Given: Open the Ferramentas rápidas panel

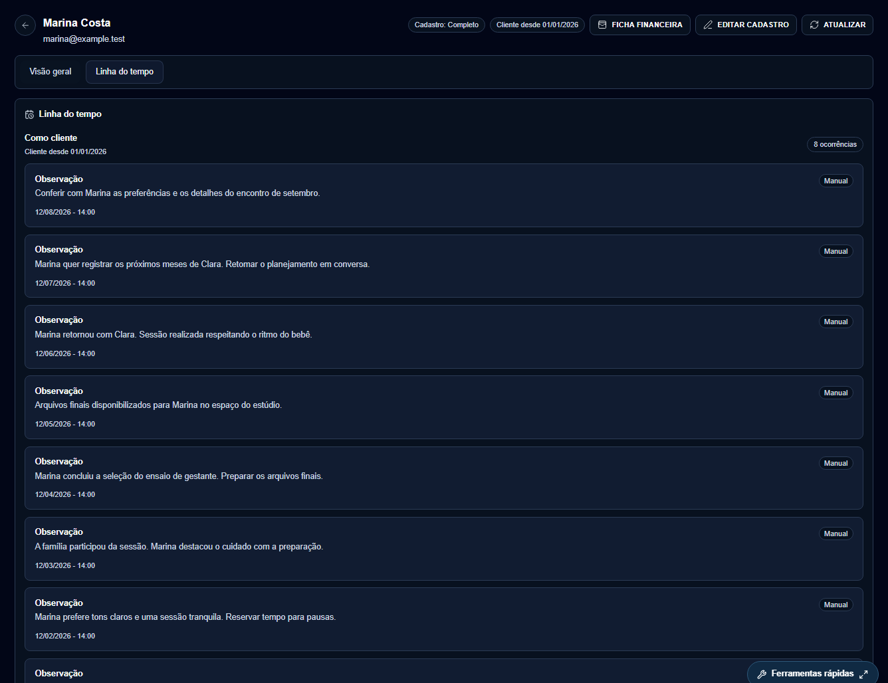Looking at the screenshot, I should (812, 673).
